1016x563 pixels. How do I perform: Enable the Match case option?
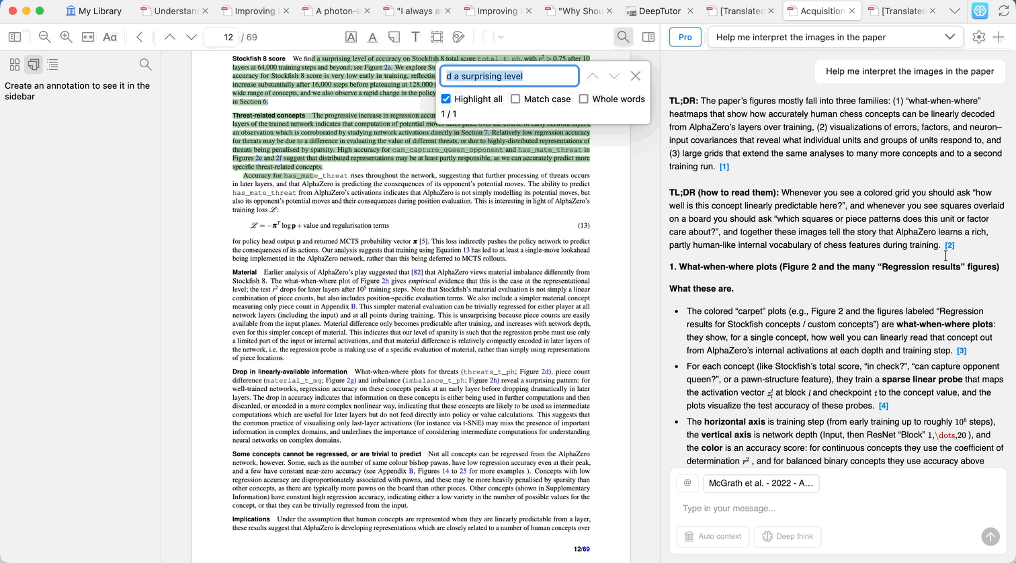pos(515,99)
